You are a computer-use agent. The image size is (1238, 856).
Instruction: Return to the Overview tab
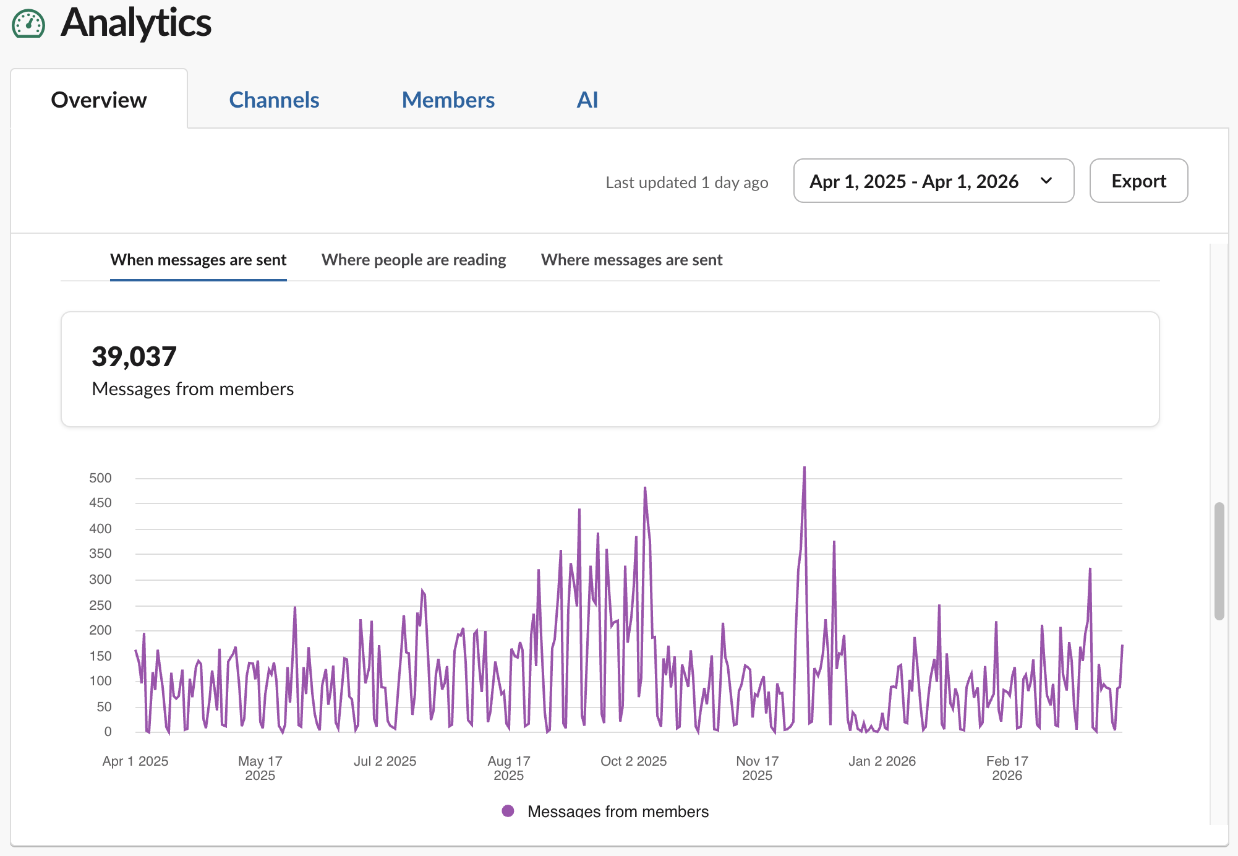click(99, 100)
